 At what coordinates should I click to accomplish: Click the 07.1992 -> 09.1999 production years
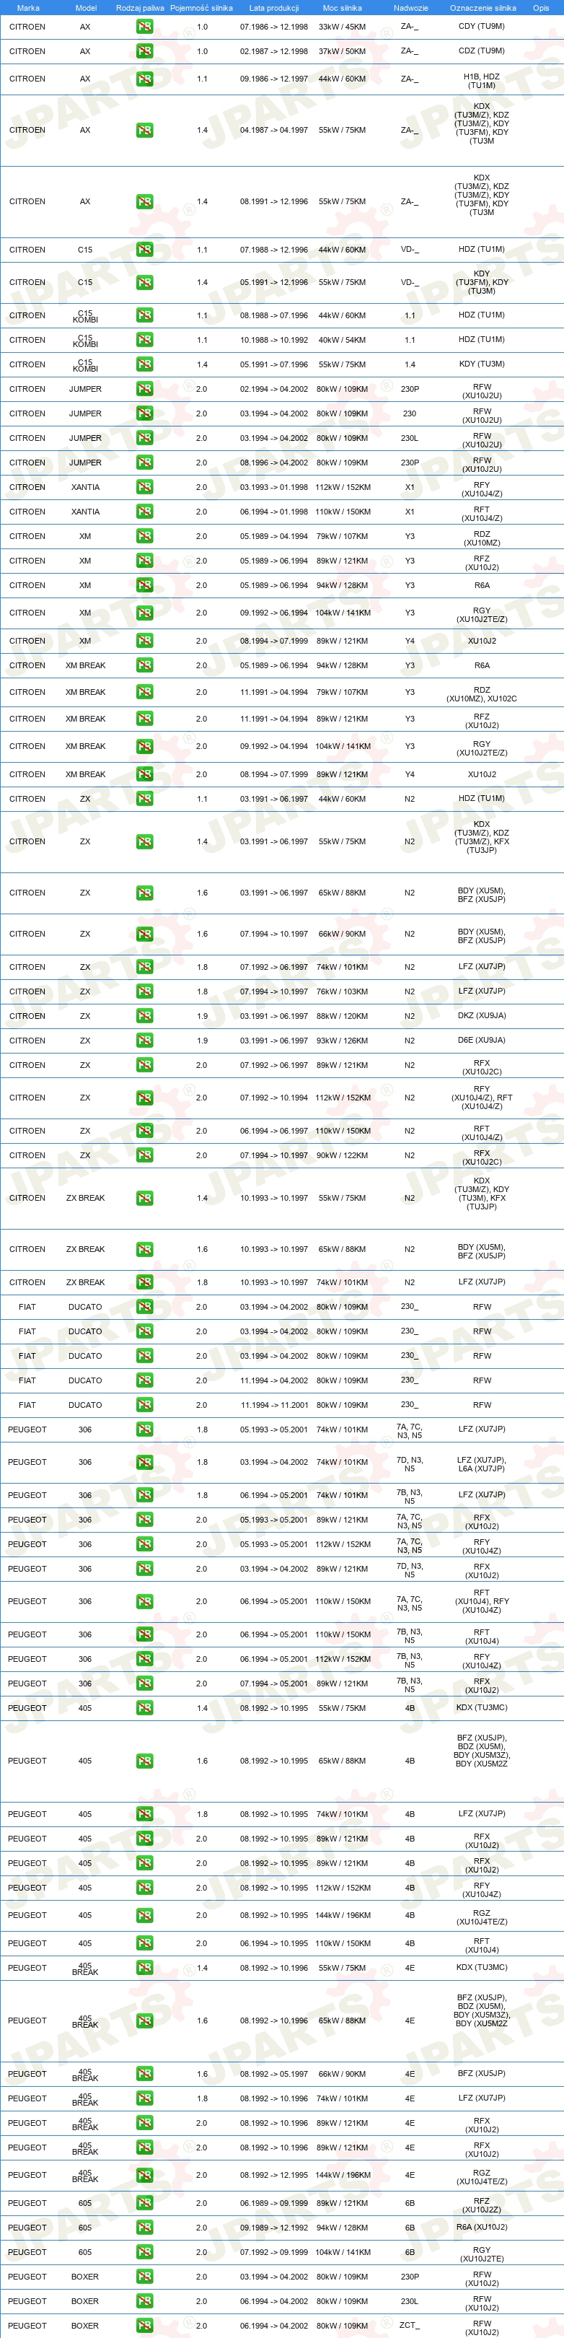pos(274,2252)
